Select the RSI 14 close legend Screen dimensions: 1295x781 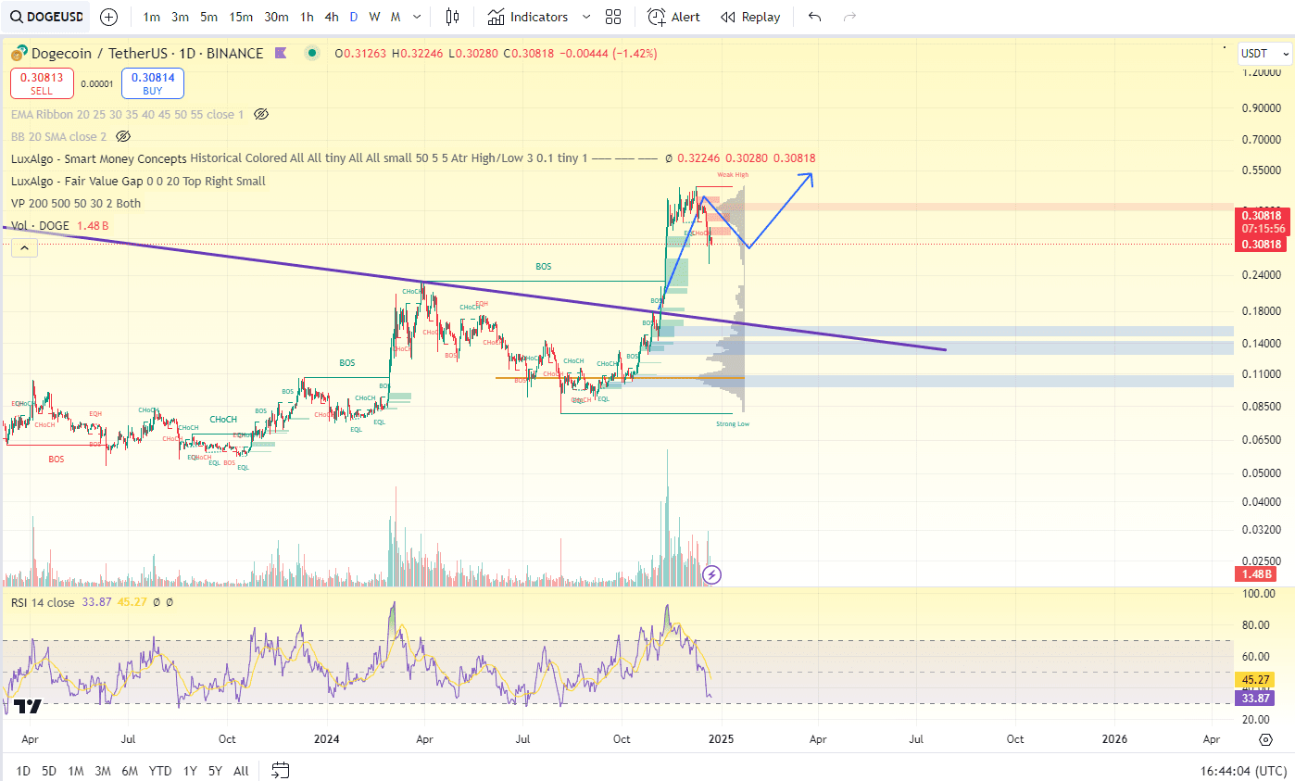pos(43,602)
